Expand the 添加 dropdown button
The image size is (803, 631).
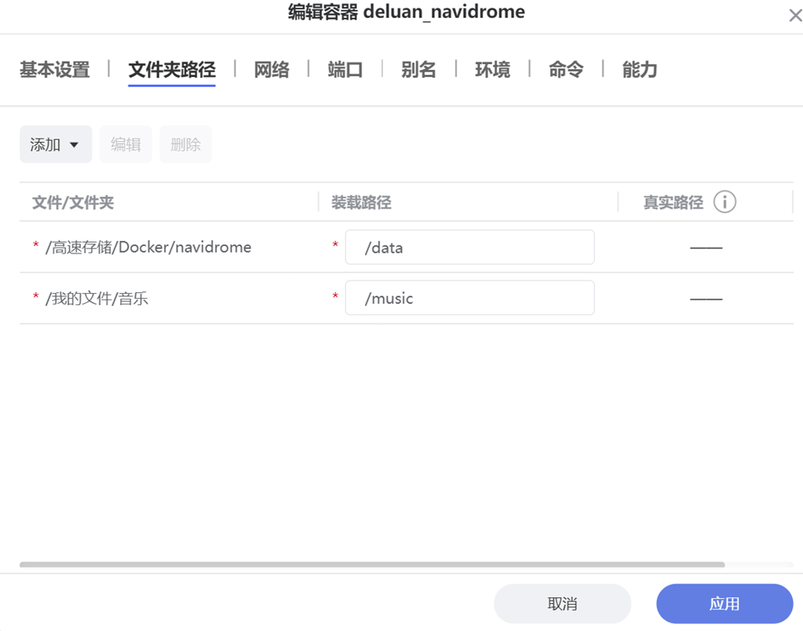click(x=55, y=144)
